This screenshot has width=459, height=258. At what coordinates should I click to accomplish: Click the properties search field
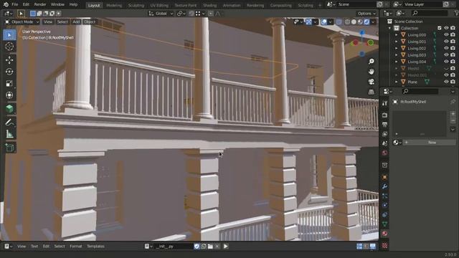click(420, 92)
